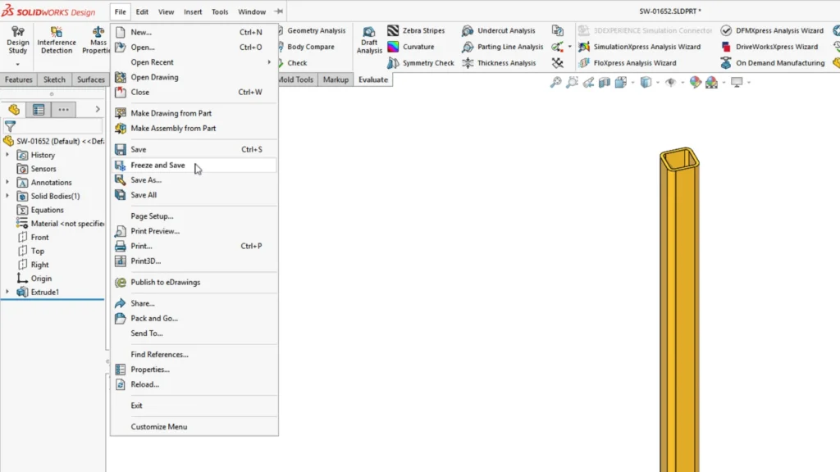Click the Section View icon
The width and height of the screenshot is (840, 472).
pos(605,83)
